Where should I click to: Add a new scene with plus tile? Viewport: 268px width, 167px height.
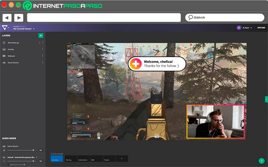pyautogui.click(x=122, y=158)
